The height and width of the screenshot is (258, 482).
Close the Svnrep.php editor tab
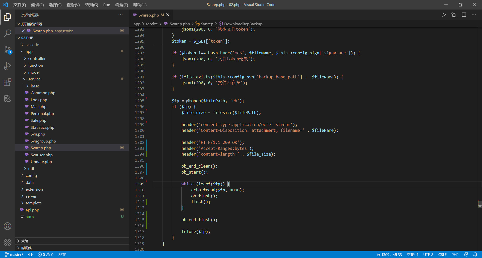click(168, 15)
